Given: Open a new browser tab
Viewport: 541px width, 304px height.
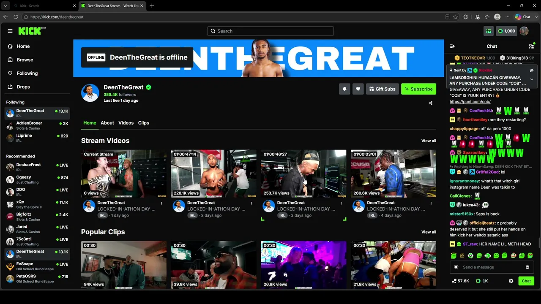Looking at the screenshot, I should tap(152, 5).
